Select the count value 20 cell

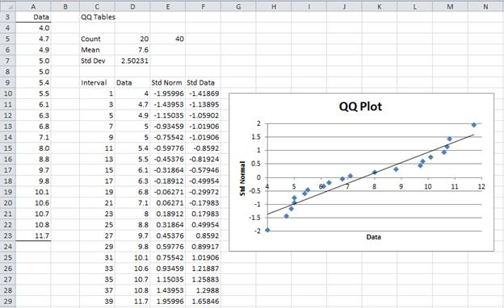132,39
